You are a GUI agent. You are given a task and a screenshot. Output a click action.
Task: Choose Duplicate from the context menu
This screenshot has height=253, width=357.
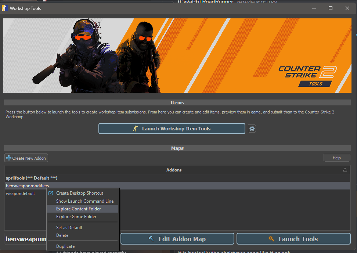(x=83, y=246)
